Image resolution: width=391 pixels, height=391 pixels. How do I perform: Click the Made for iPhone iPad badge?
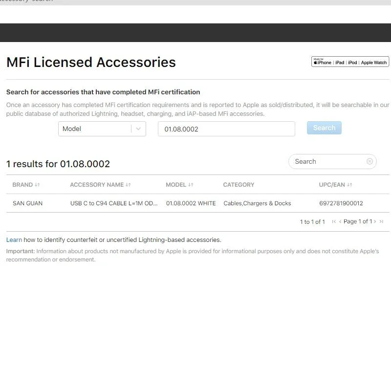350,62
